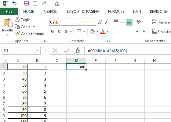Select the Copia formato paintbrush
171x122 pixels.
point(17,34)
